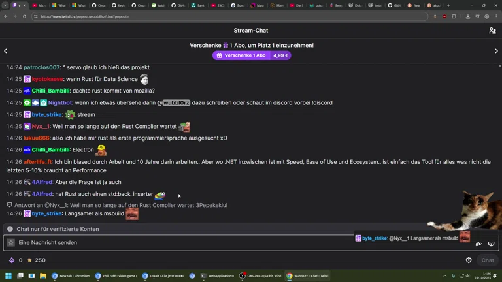
Task: Click the bits balance icon
Action: 11,260
